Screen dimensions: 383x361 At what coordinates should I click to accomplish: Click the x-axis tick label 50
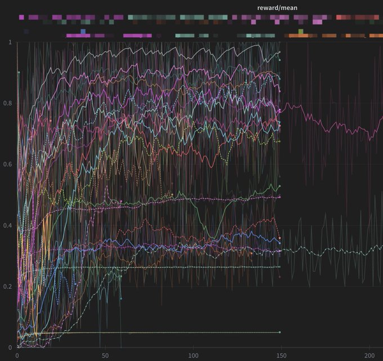[105, 356]
